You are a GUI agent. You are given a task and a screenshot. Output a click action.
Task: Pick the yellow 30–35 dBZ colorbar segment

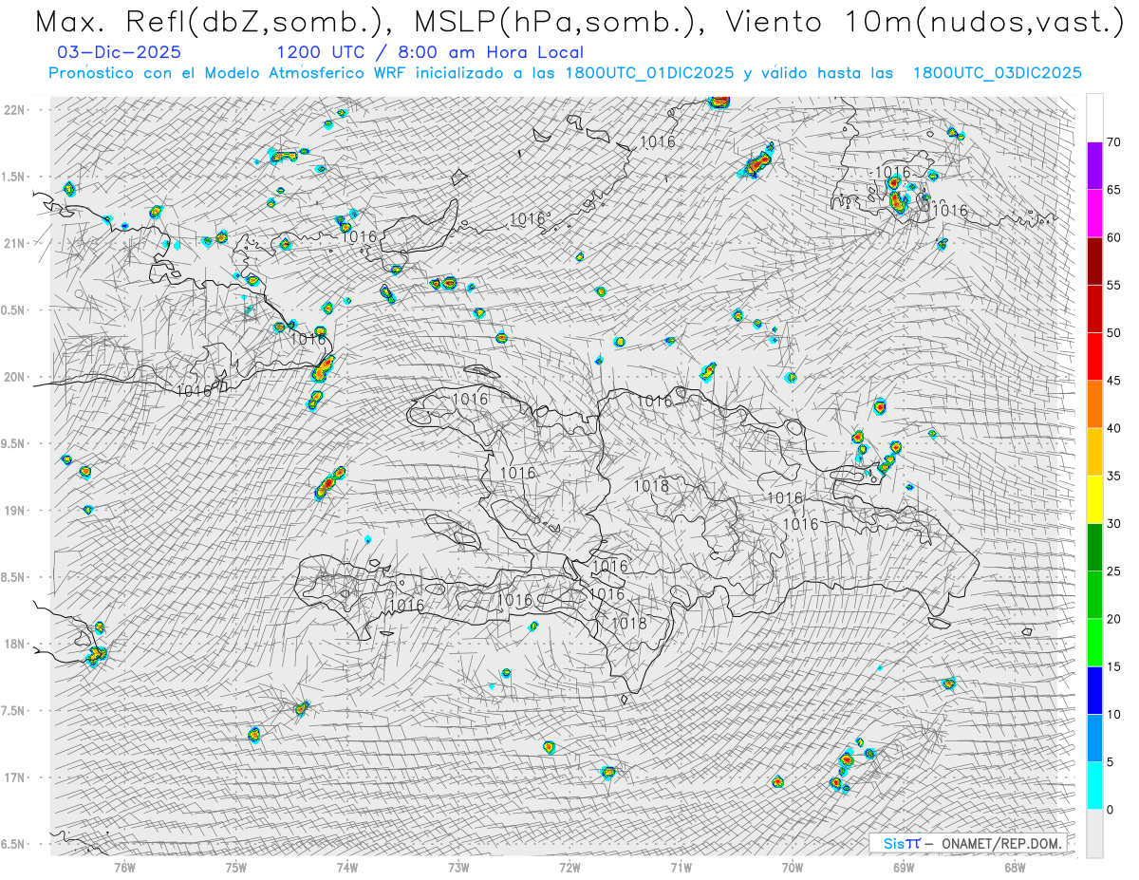pyautogui.click(x=1094, y=499)
